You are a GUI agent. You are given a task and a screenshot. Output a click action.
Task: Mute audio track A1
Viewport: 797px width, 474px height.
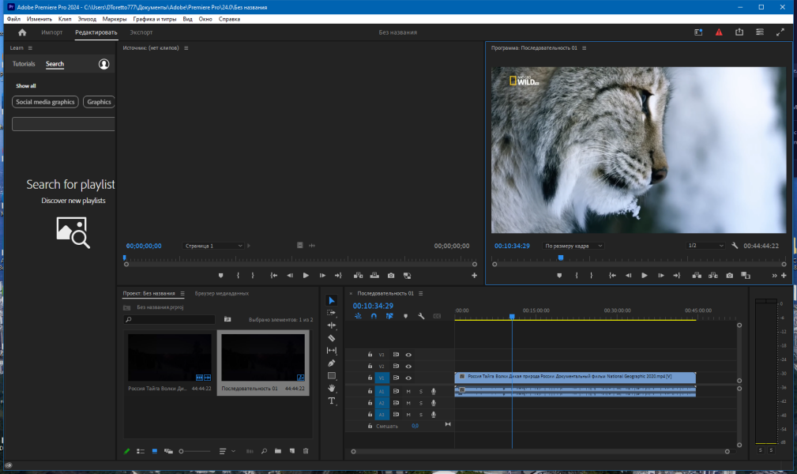pos(408,391)
